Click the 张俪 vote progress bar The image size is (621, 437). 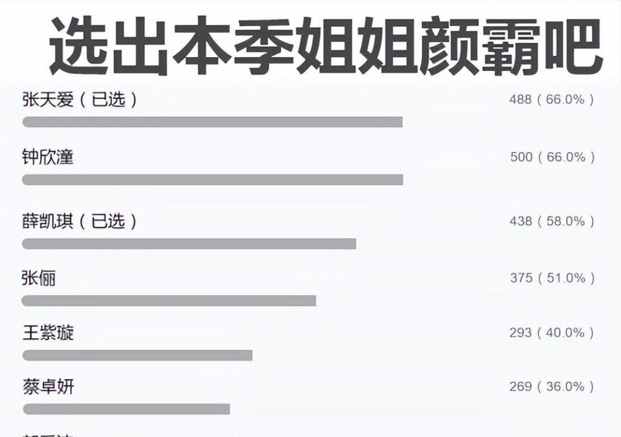point(169,301)
